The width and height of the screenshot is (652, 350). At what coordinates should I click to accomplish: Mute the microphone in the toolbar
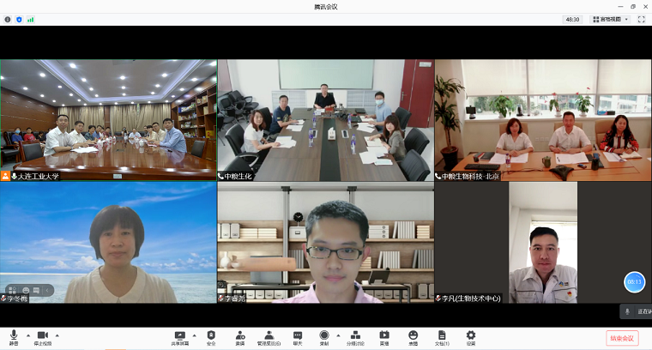(13, 336)
